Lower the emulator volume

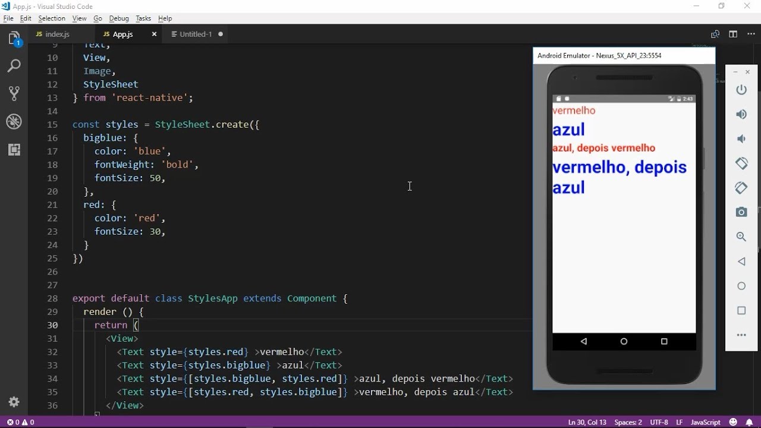click(741, 139)
